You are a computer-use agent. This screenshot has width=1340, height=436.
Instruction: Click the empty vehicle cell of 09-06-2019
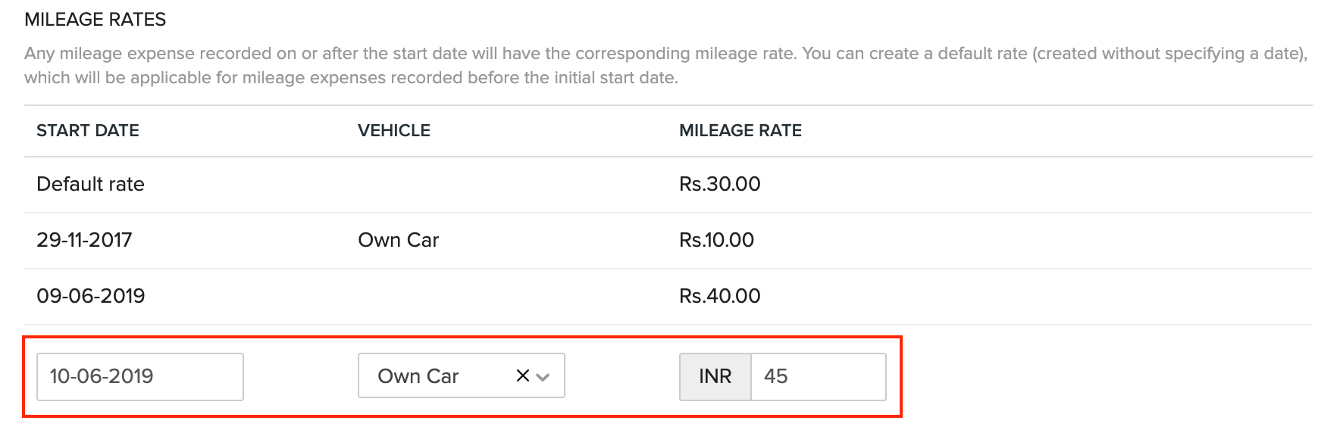455,296
